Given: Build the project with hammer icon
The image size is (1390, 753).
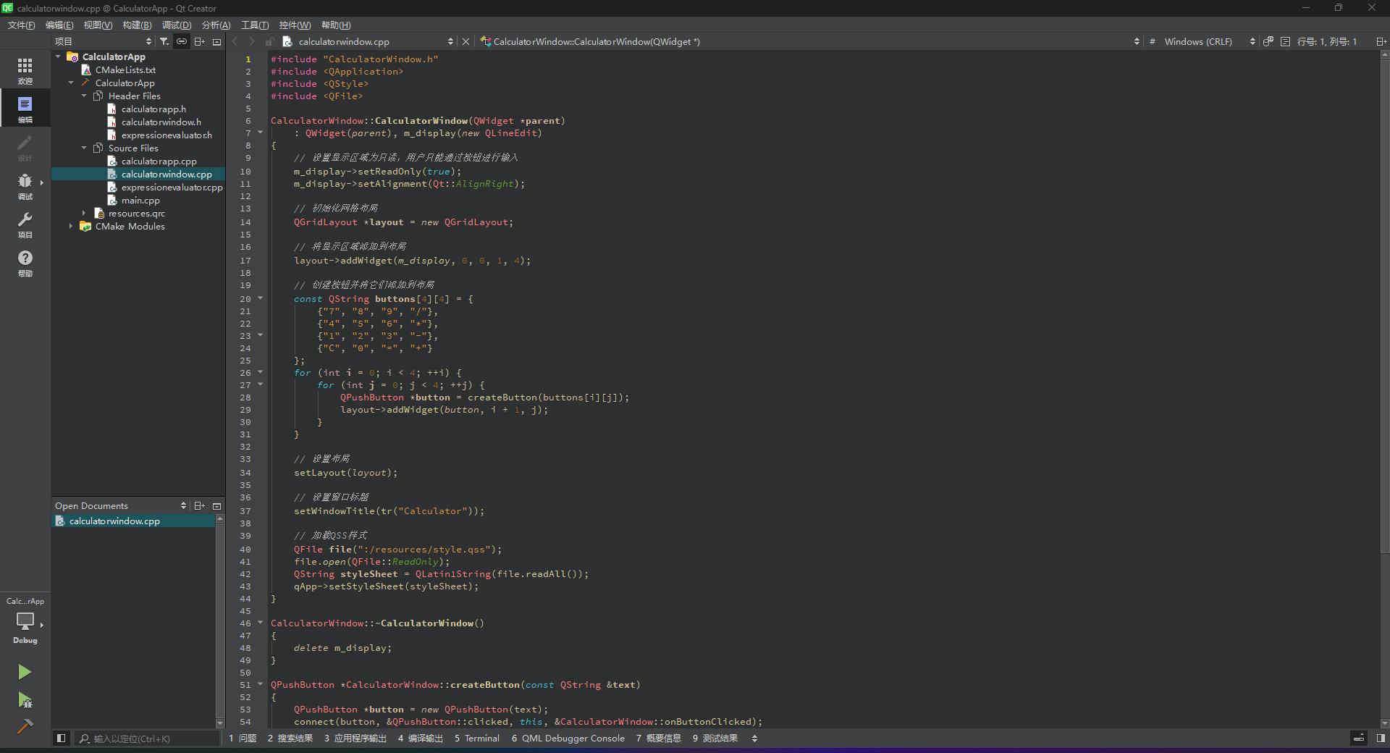Looking at the screenshot, I should coord(25,726).
